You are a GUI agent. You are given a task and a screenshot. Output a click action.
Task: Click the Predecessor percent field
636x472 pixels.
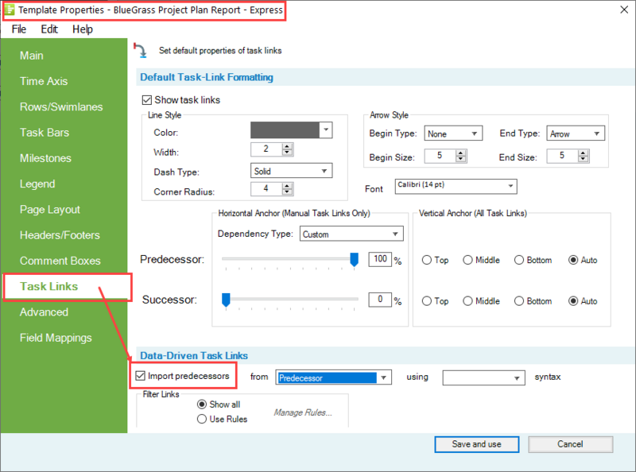(380, 259)
